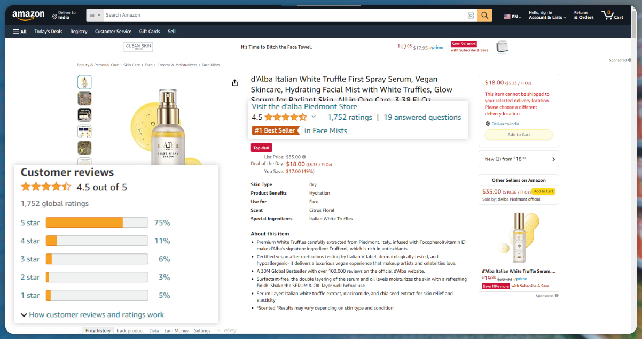642x339 pixels.
Task: Switch to the Track product tab
Action: pyautogui.click(x=130, y=330)
